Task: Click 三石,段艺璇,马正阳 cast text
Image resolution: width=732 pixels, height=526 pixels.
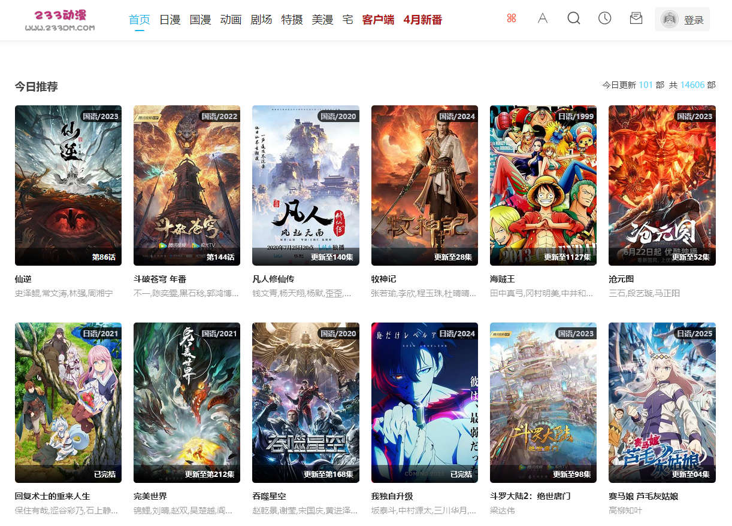Action: click(x=645, y=293)
